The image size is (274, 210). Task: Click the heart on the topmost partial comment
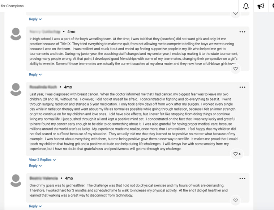pyautogui.click(x=235, y=13)
